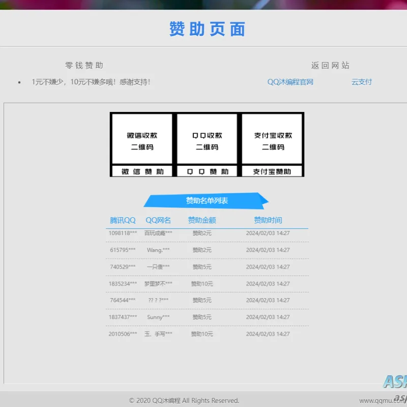
Task: Click nickname Sunny***
Action: pyautogui.click(x=158, y=317)
